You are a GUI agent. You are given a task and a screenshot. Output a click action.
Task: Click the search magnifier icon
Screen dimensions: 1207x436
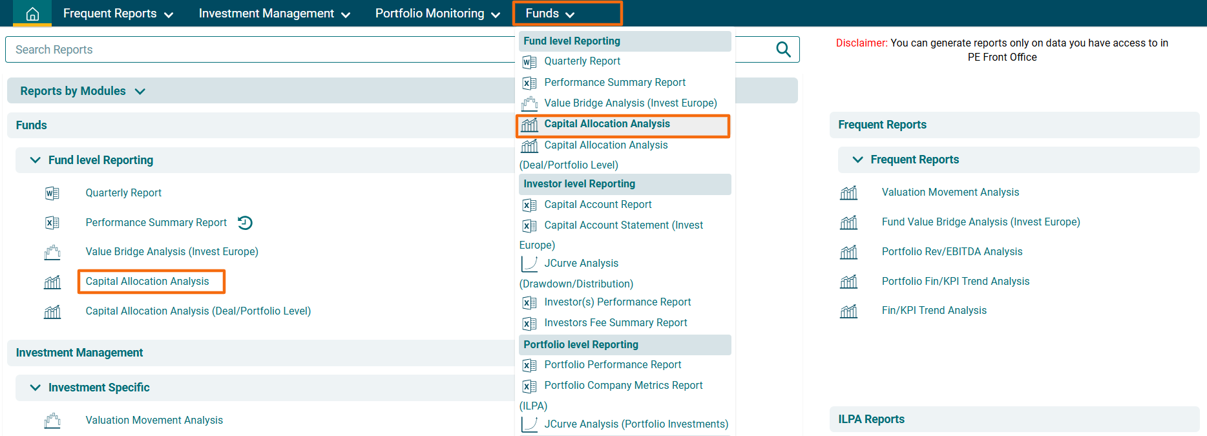point(782,50)
